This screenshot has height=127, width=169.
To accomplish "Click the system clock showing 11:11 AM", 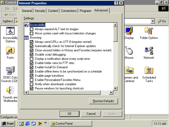I will (x=160, y=124).
